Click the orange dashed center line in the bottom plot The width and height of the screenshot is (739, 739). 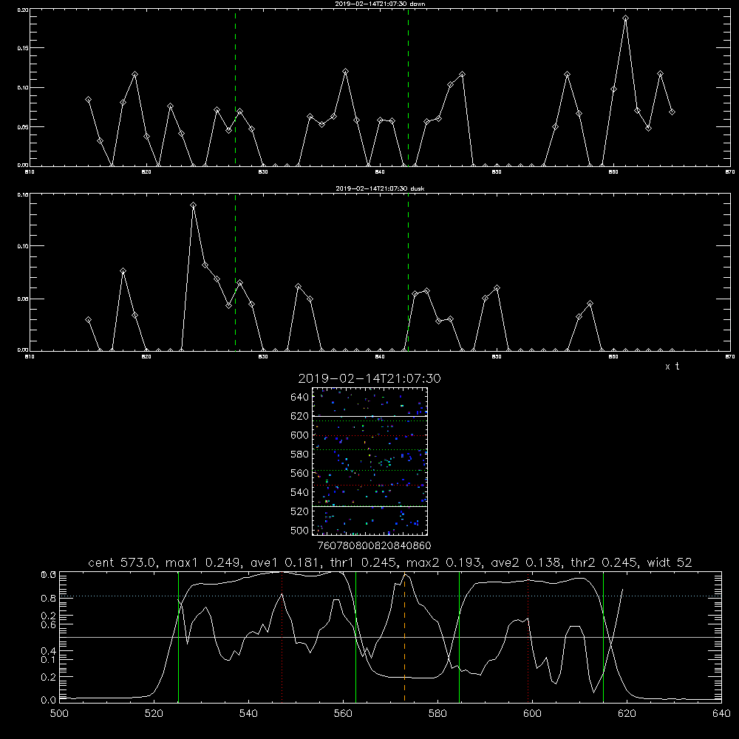click(404, 636)
